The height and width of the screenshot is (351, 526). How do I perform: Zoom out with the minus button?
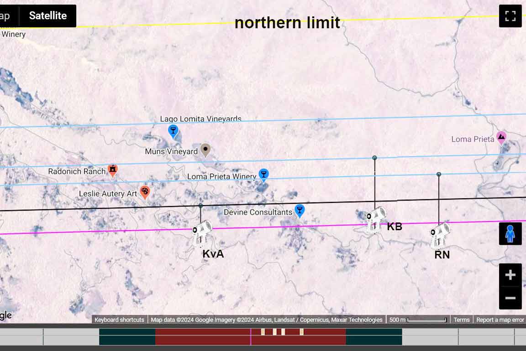click(510, 298)
